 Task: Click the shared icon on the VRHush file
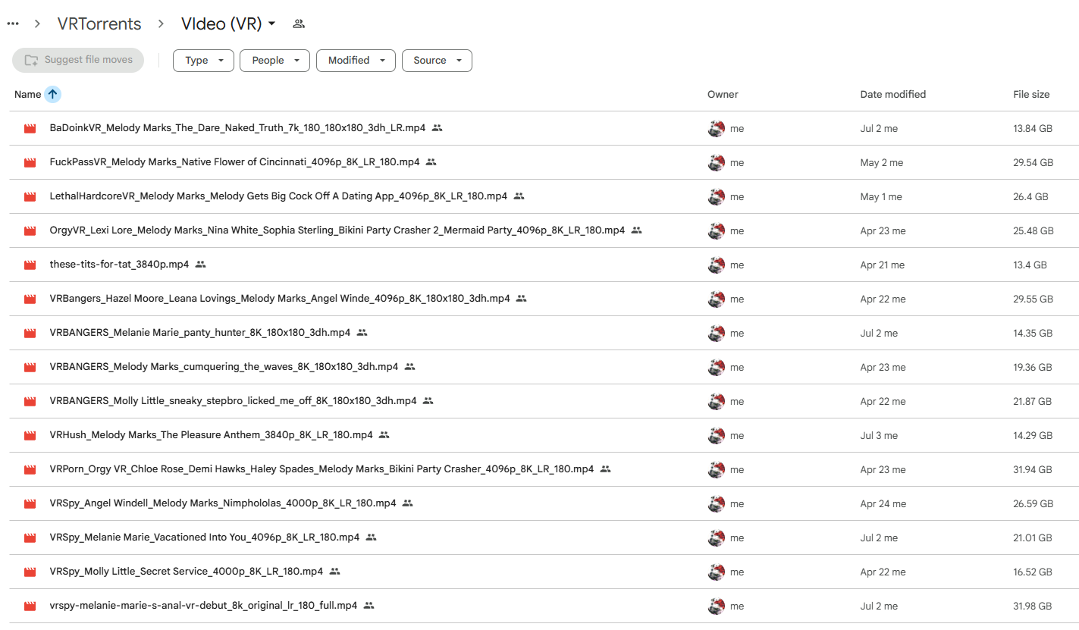(x=384, y=435)
